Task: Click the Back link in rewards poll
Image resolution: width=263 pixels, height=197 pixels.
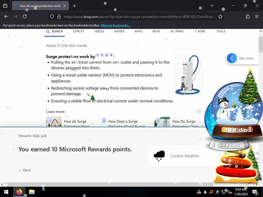Action: tap(25, 170)
